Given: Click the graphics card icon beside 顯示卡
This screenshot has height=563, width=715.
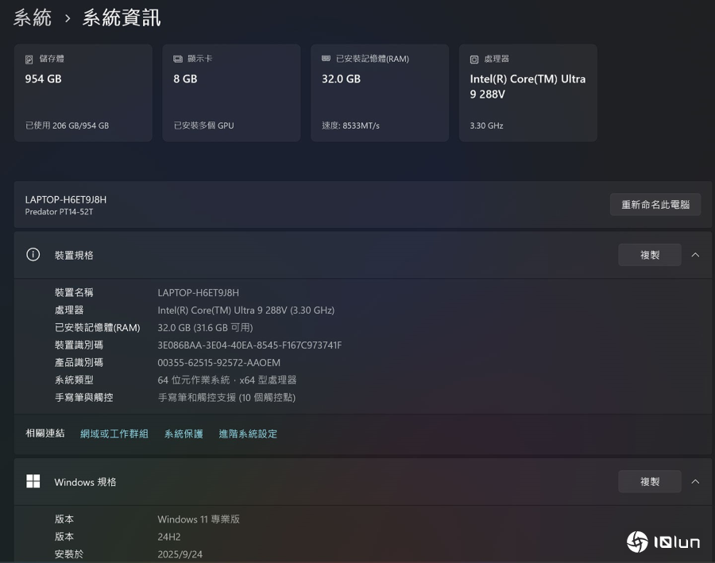Looking at the screenshot, I should tap(178, 60).
